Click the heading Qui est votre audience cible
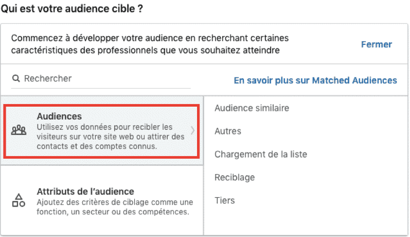410x237 pixels. [72, 9]
